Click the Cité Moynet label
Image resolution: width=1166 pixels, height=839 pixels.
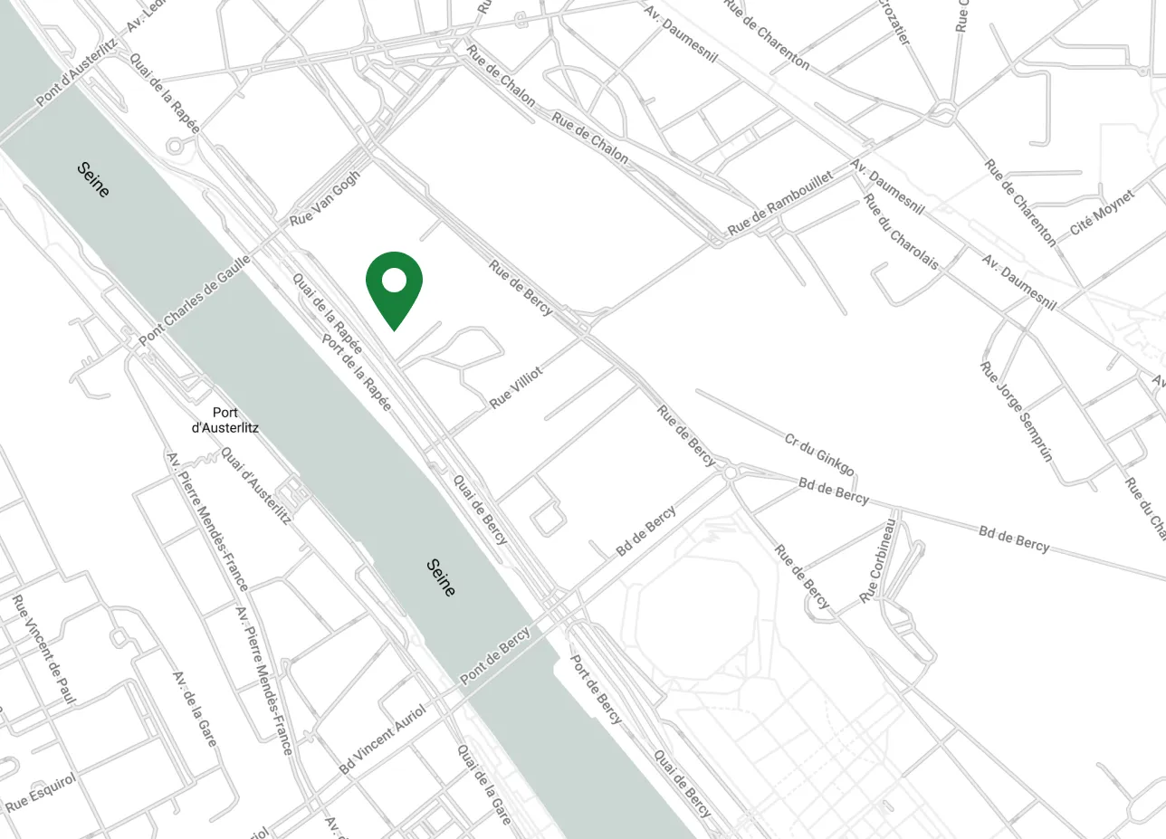coord(1101,214)
